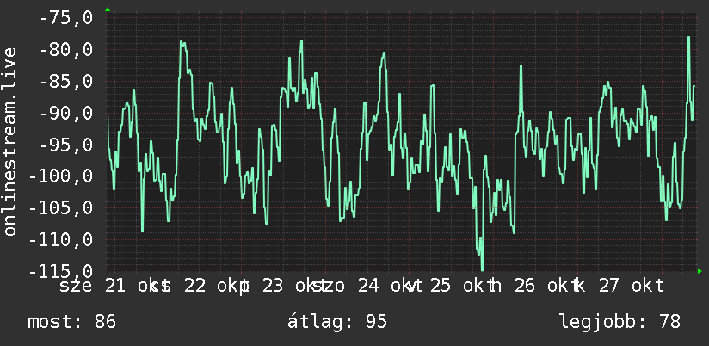The width and height of the screenshot is (709, 346).
Task: Click the -75,0 y-axis label
Action: [x=65, y=17]
